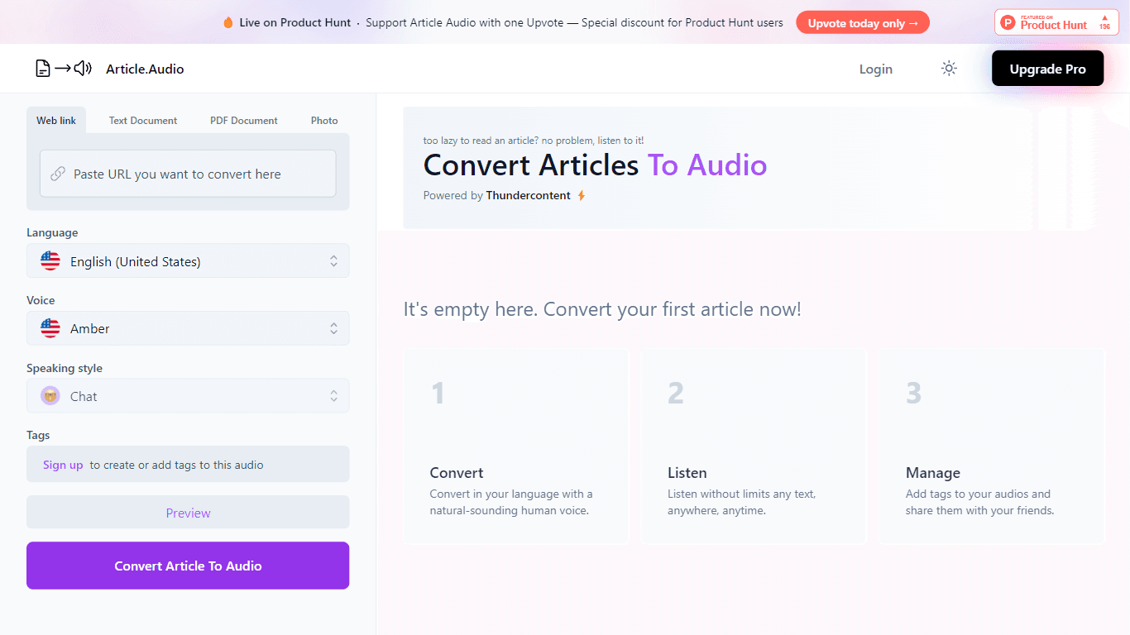Click the Article.Audio brand name
Screen dimensions: 1130x635
[145, 69]
